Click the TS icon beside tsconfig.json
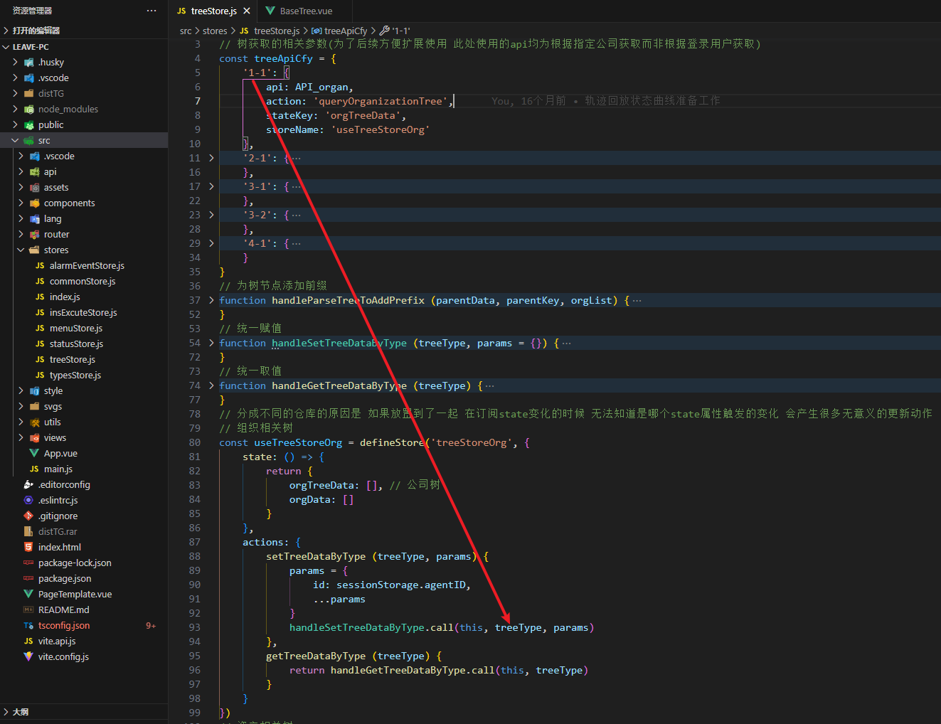Image resolution: width=941 pixels, height=724 pixels. (28, 626)
